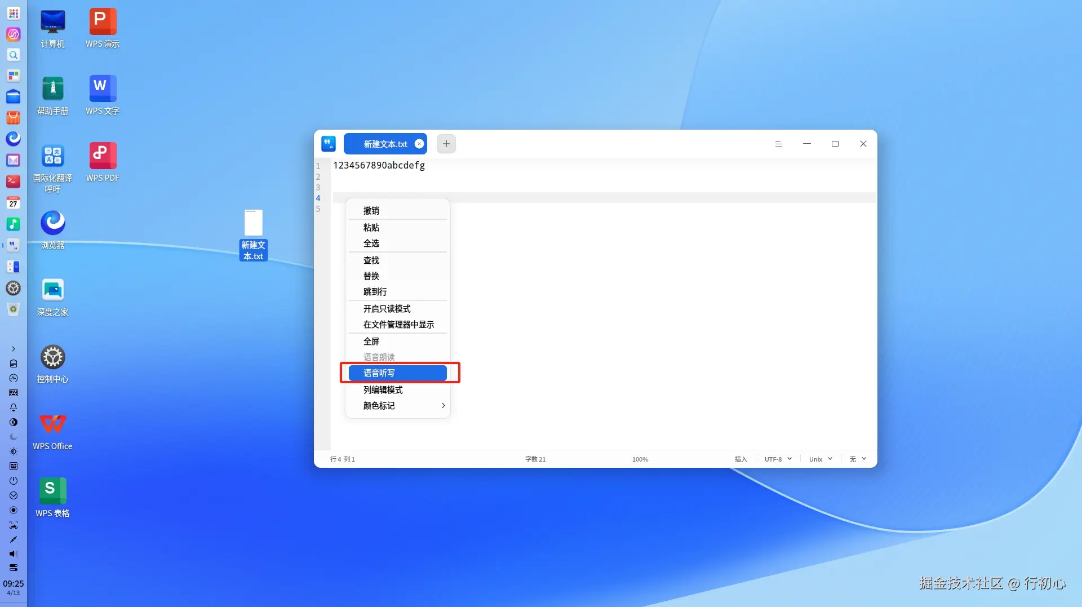Add a new tab with the plus button
The height and width of the screenshot is (607, 1082).
click(x=446, y=144)
